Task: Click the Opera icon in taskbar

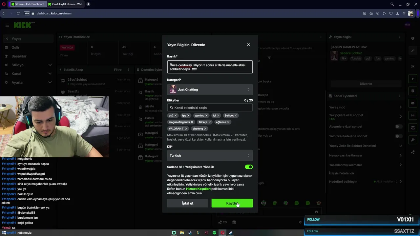Action: (x=222, y=233)
